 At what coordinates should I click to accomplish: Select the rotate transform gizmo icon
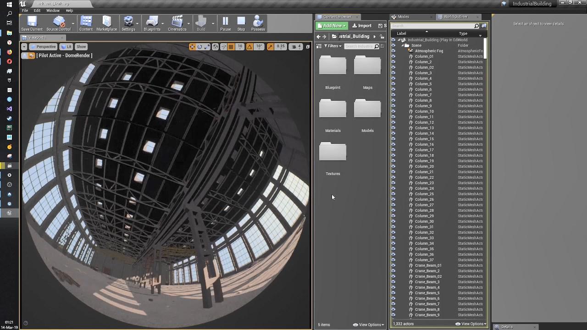tap(200, 47)
